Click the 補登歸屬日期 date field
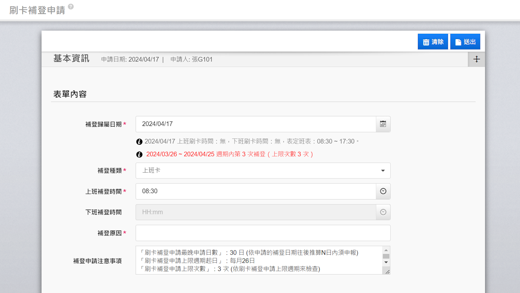 pos(255,124)
